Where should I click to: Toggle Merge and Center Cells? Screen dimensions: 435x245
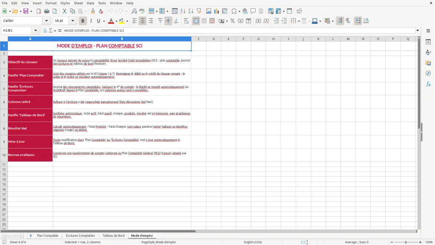[196, 21]
